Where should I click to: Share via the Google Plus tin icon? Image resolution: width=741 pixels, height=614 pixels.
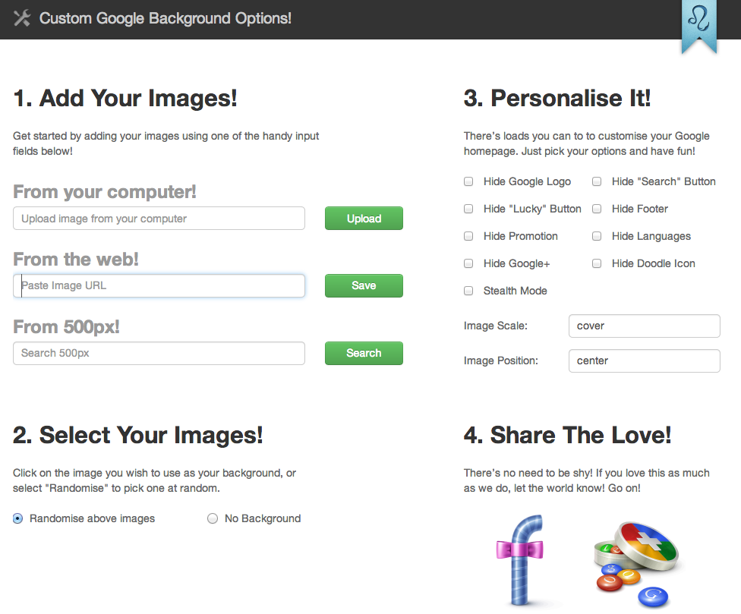click(636, 565)
